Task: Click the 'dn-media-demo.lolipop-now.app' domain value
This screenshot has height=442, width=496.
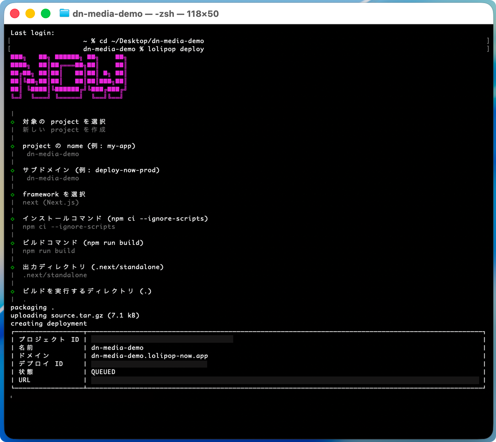Action: coord(150,356)
